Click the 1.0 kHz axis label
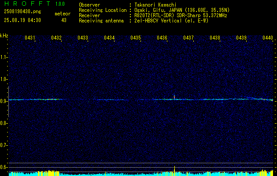 tap(4, 79)
